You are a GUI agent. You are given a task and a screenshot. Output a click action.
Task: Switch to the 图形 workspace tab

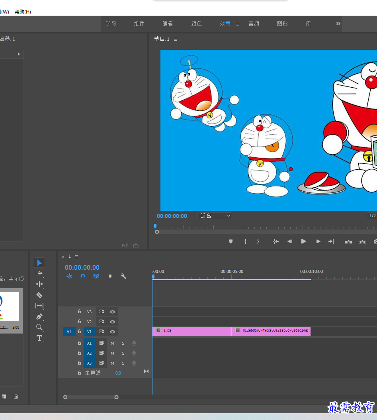pyautogui.click(x=282, y=24)
